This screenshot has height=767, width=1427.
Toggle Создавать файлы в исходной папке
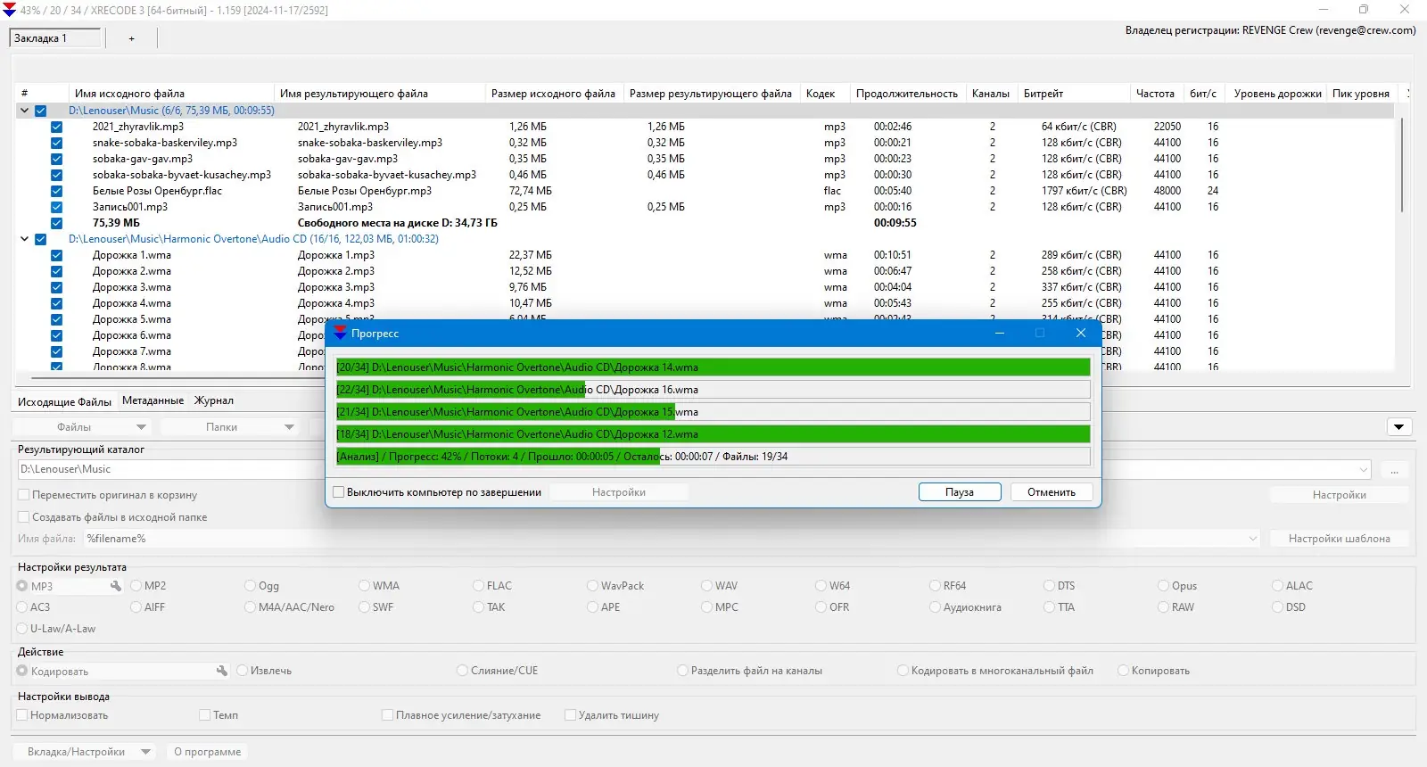click(x=24, y=517)
